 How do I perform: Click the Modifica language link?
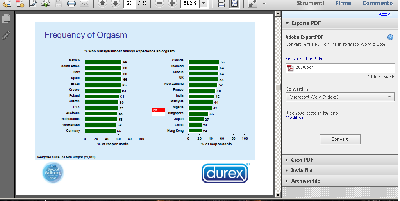point(294,117)
